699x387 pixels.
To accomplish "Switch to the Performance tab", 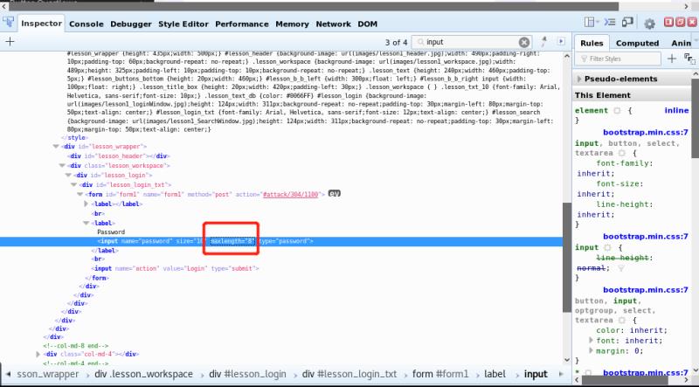I will point(242,24).
